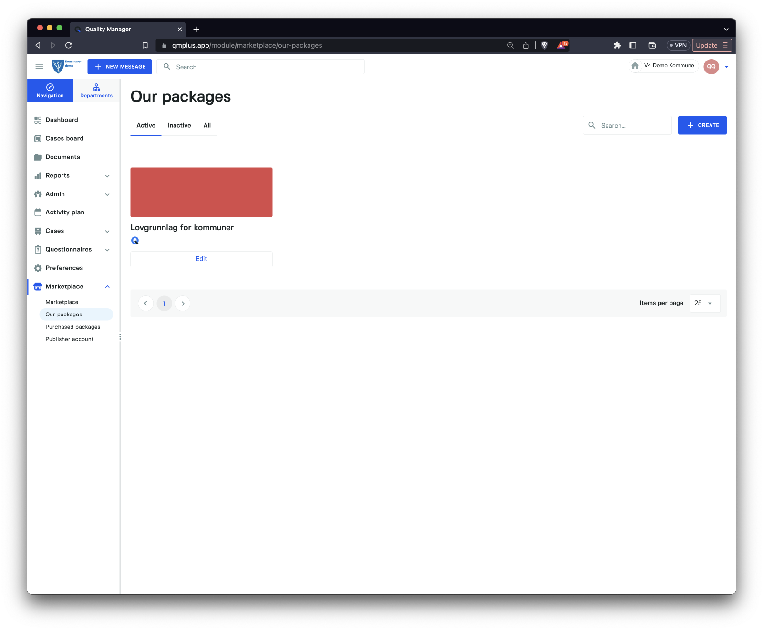Open the Items per page dropdown
763x630 pixels.
[704, 303]
